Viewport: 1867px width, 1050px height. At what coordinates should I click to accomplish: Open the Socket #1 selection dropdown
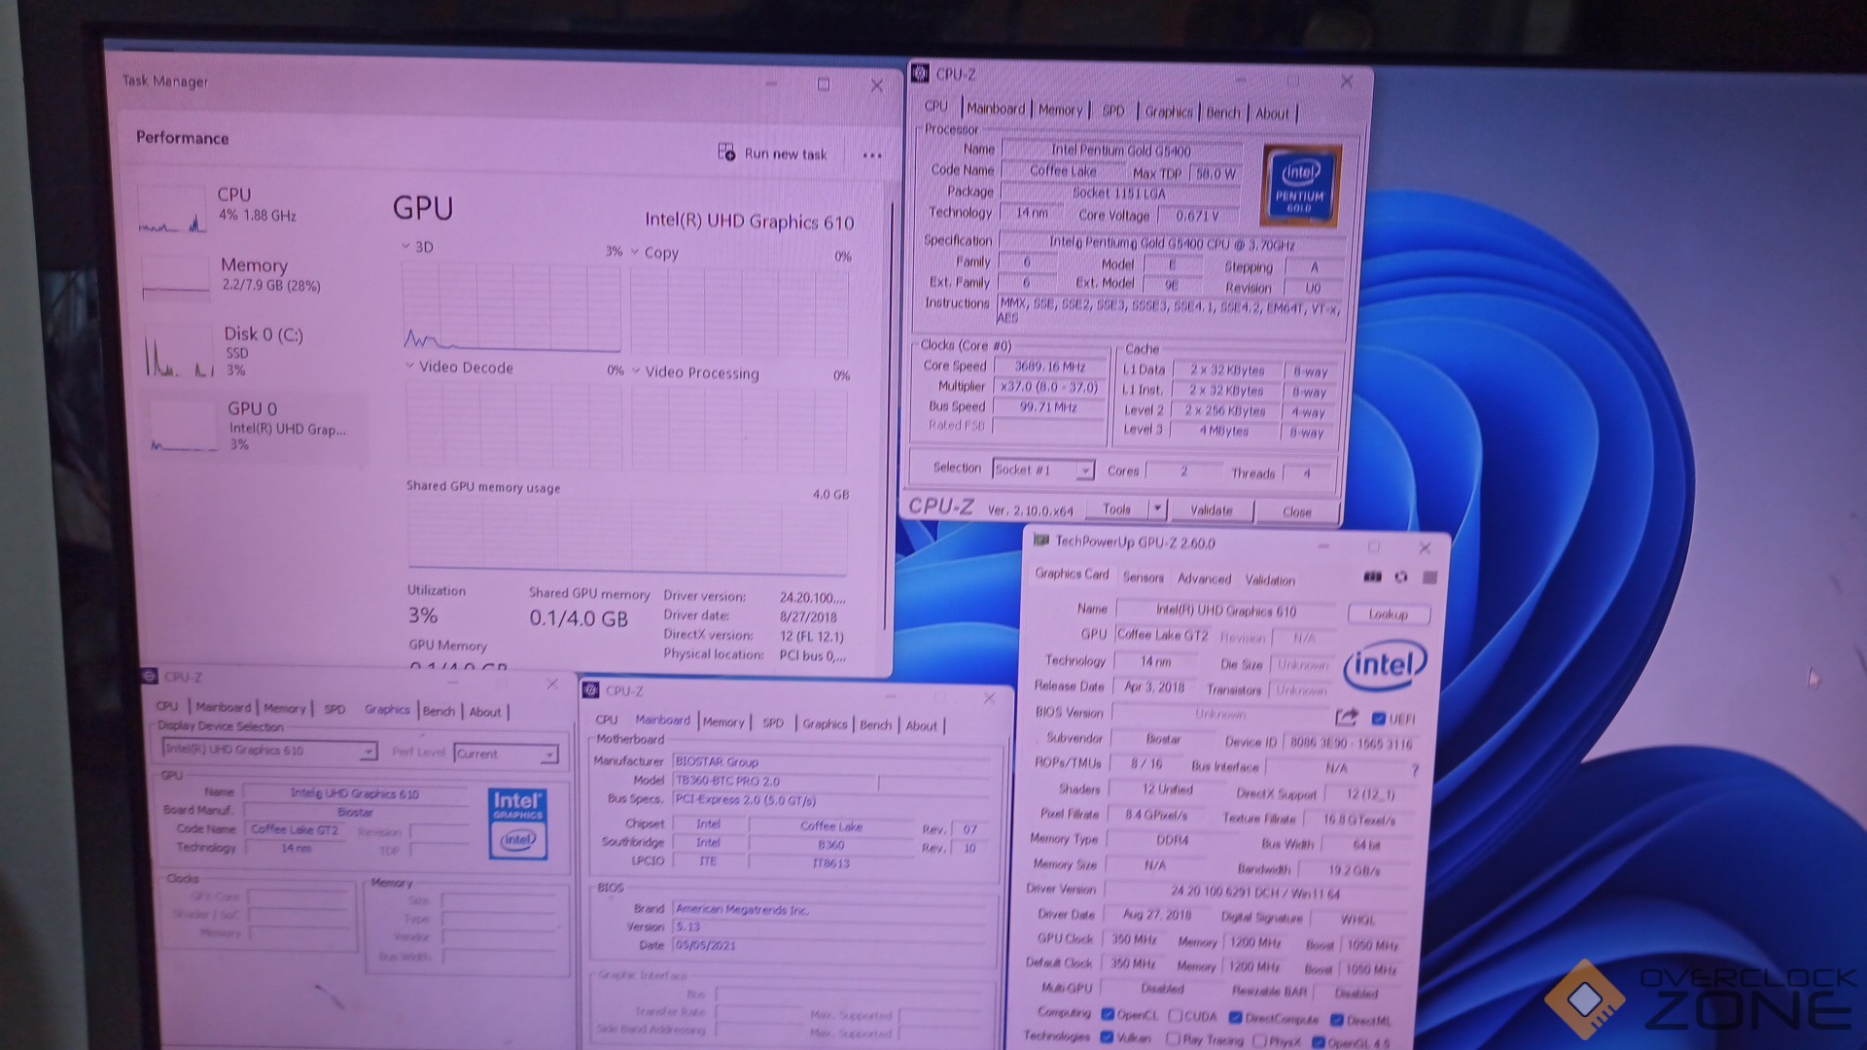coord(1084,471)
